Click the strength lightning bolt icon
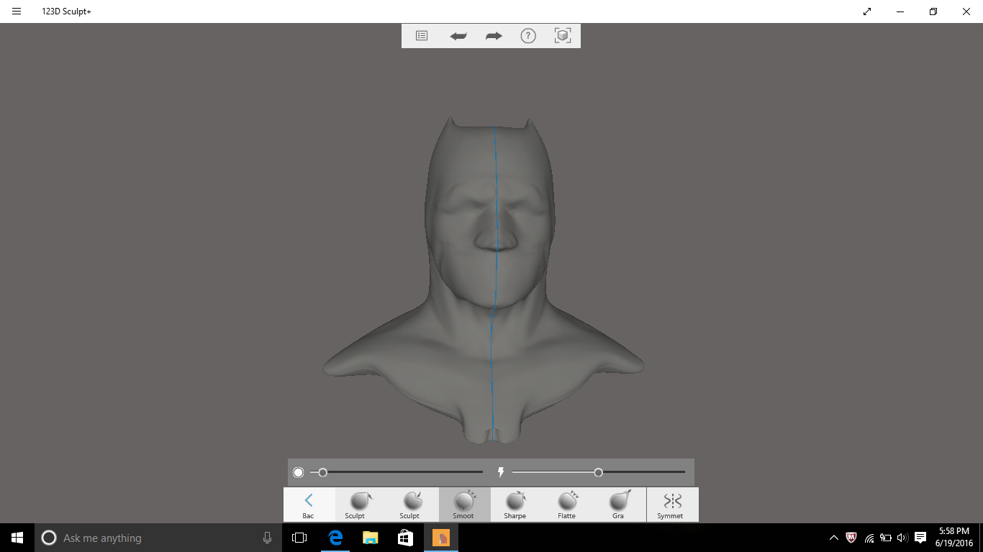Viewport: 983px width, 552px height. click(x=501, y=472)
